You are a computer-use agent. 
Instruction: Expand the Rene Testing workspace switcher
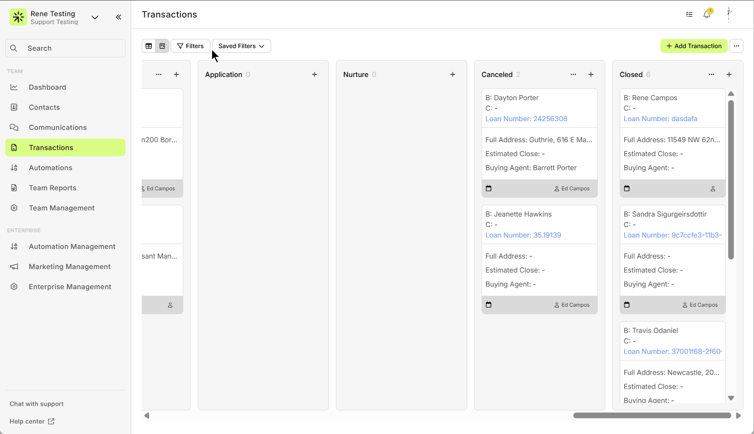coord(95,17)
